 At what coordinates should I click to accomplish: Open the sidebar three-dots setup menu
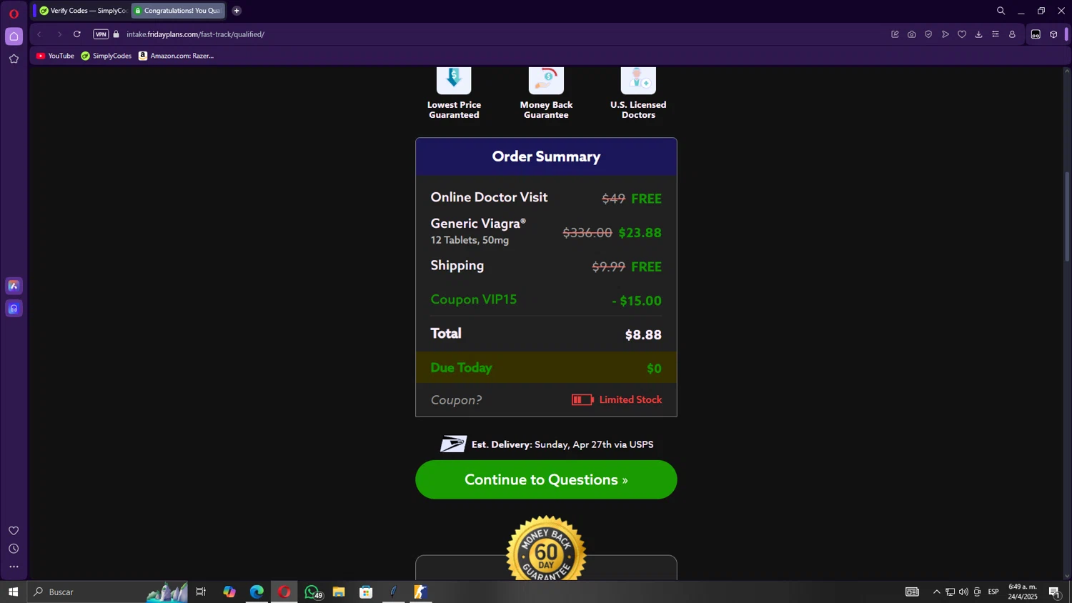coord(14,567)
